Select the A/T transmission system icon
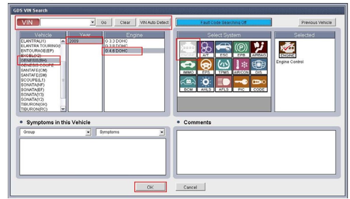Viewport: 350px width, 199px height. (x=206, y=49)
